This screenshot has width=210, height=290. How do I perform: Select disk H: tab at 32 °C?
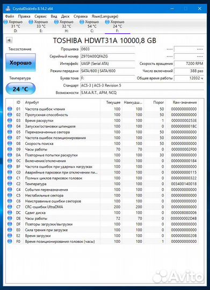(x=66, y=26)
